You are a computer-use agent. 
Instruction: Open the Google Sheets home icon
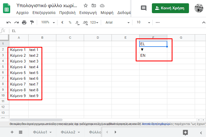click(x=7, y=8)
